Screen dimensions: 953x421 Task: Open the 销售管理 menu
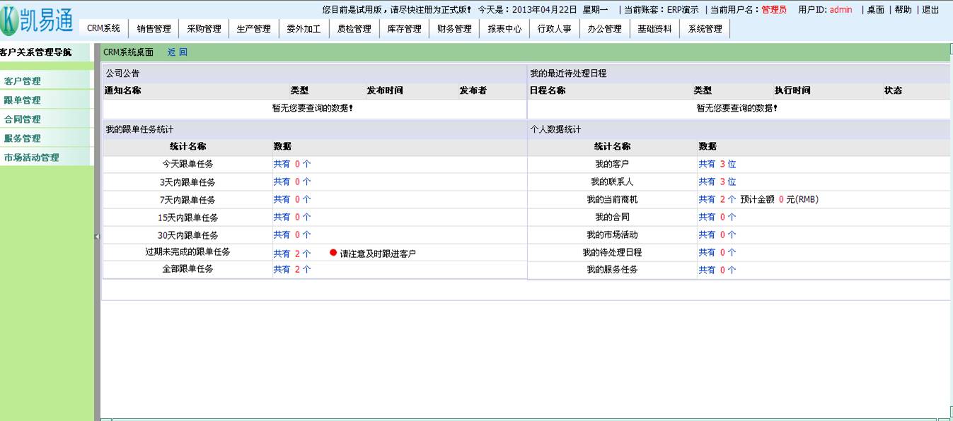[x=154, y=29]
